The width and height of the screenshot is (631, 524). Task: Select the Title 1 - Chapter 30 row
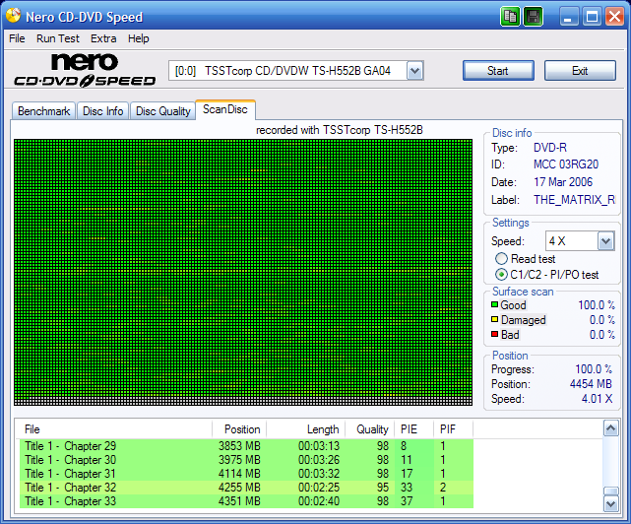(x=246, y=460)
